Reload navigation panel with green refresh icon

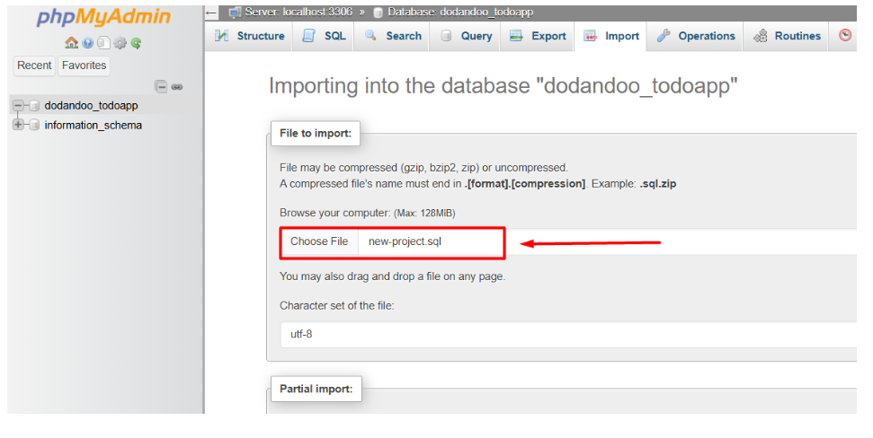pyautogui.click(x=136, y=43)
